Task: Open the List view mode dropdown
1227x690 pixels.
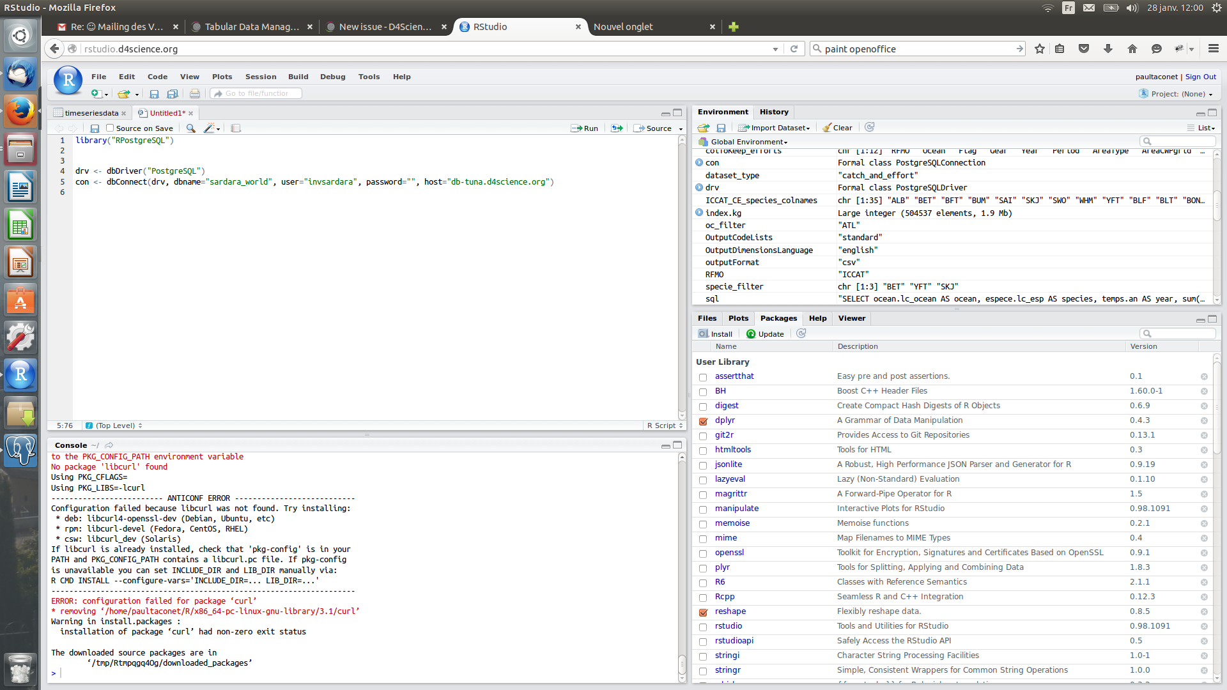Action: 1201,128
